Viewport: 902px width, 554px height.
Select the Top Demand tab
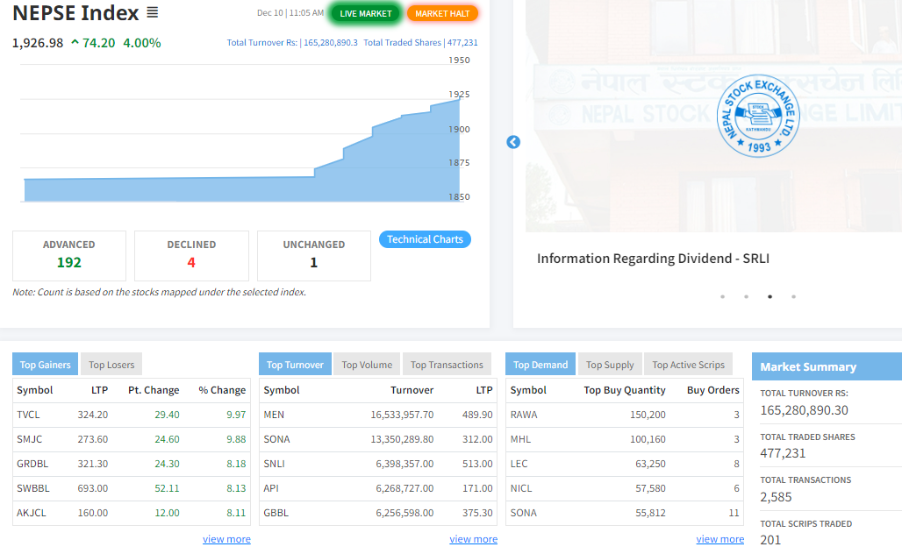coord(540,365)
